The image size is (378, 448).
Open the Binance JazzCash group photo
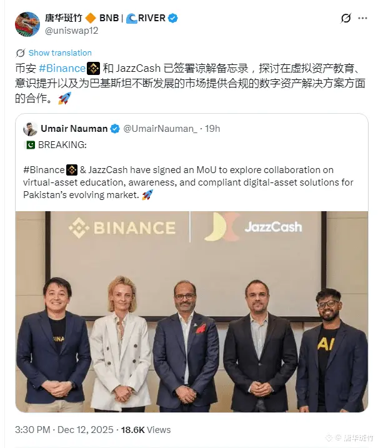(192, 312)
